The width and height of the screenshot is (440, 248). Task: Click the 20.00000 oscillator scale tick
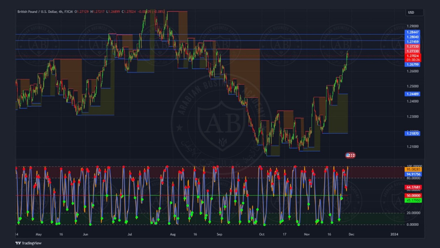(x=413, y=213)
